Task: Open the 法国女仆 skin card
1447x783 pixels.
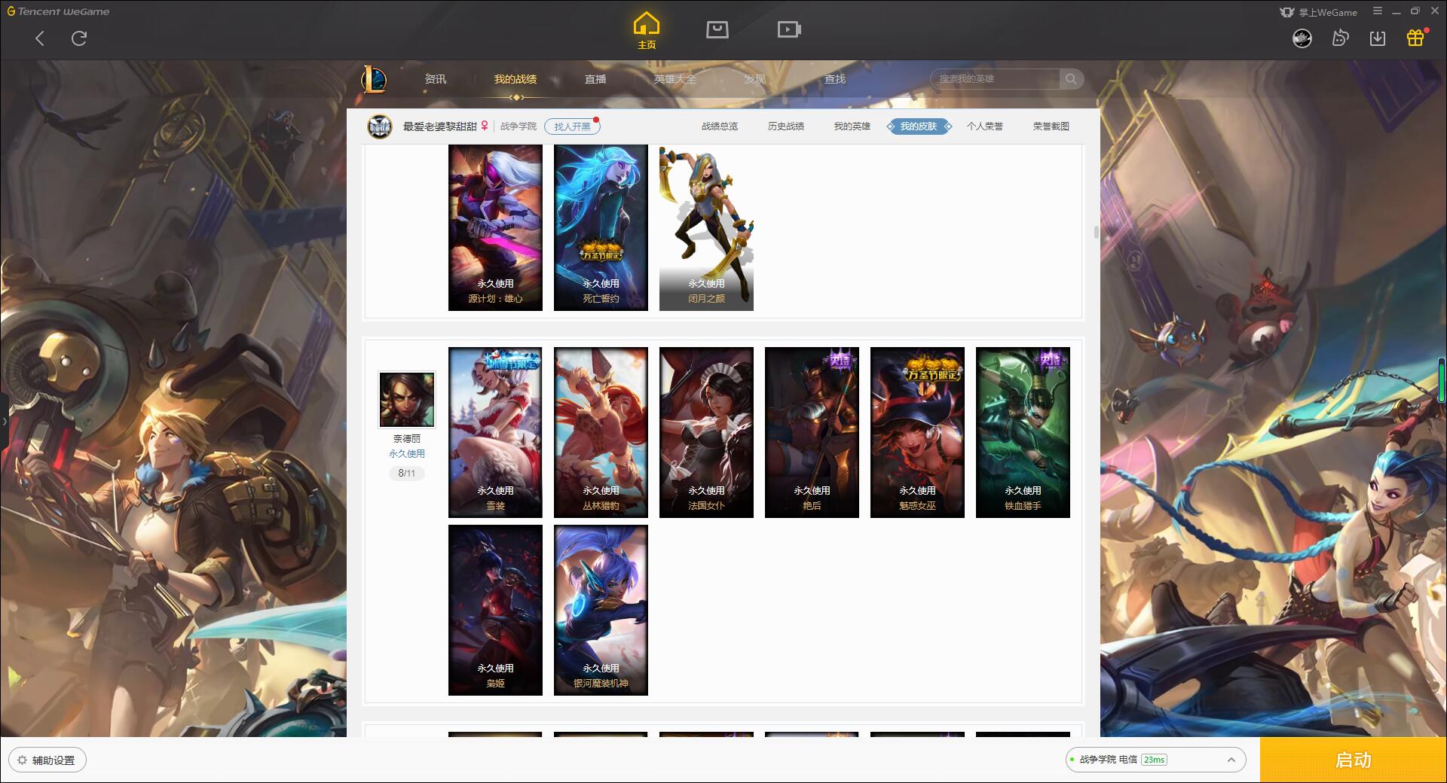Action: 706,432
